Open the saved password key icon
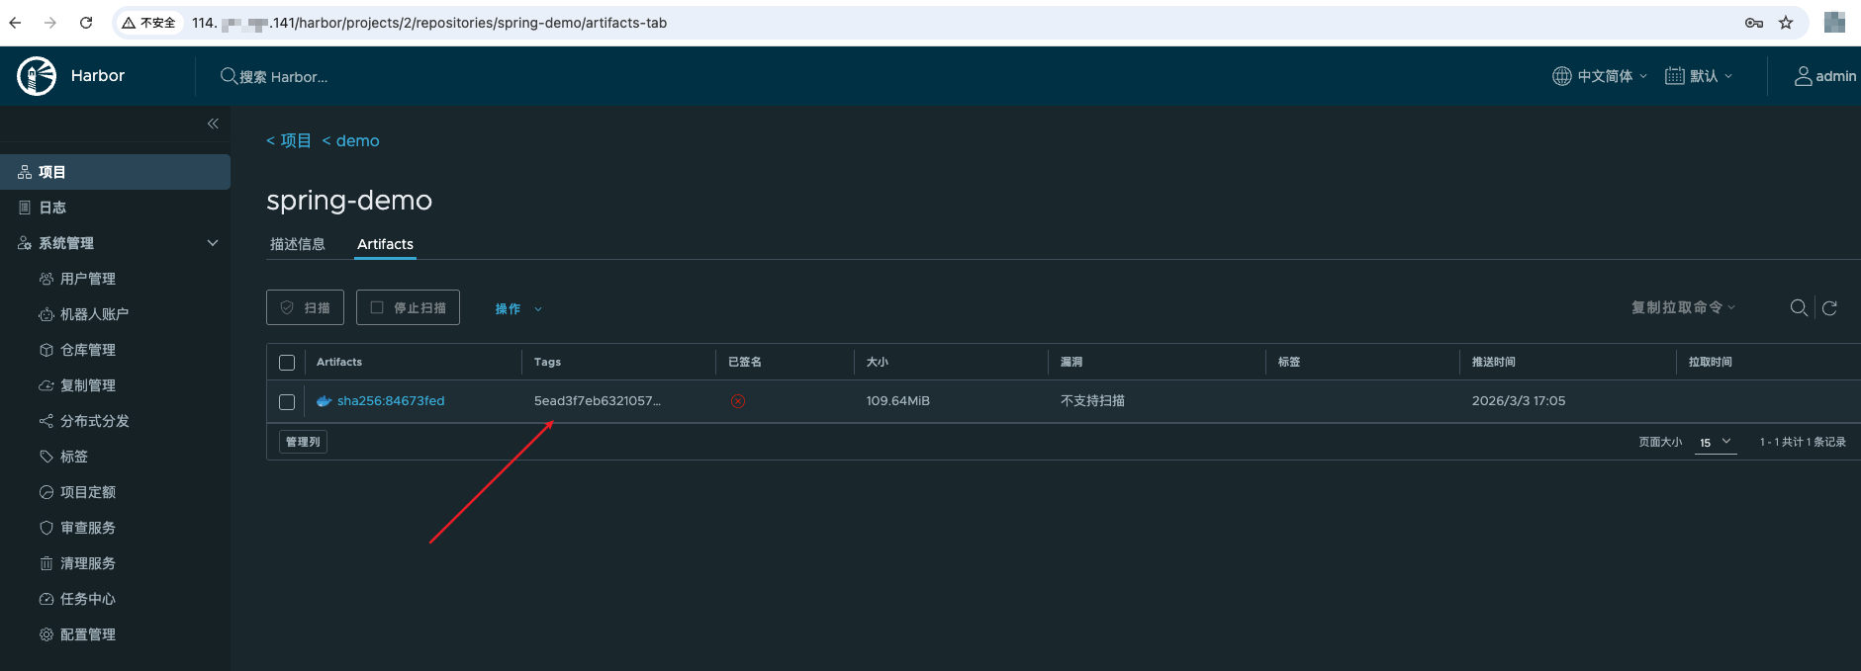1861x671 pixels. click(1754, 23)
